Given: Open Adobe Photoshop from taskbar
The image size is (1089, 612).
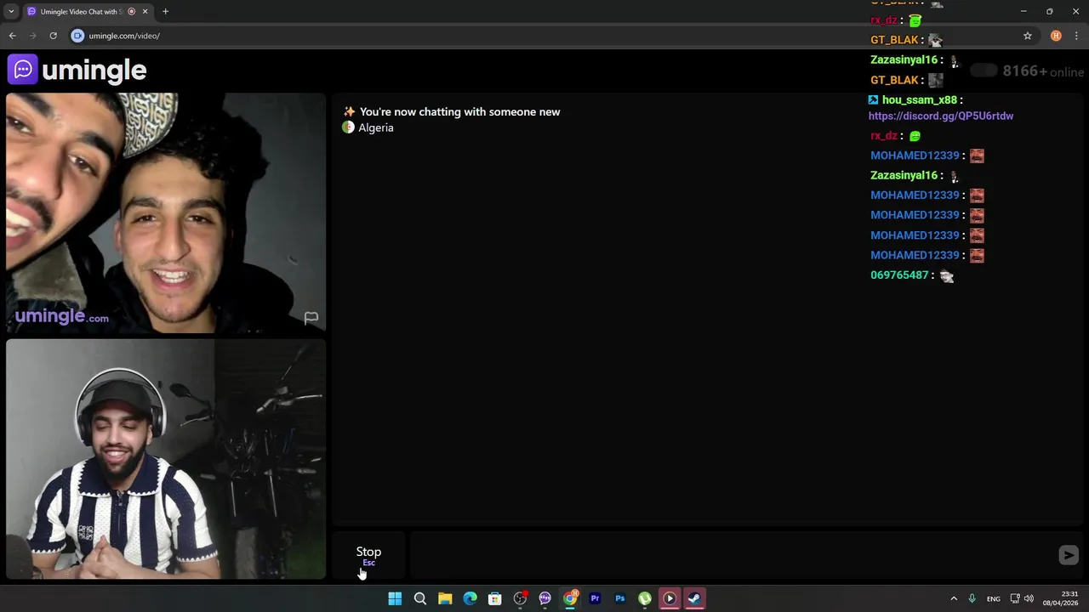Looking at the screenshot, I should click(619, 598).
